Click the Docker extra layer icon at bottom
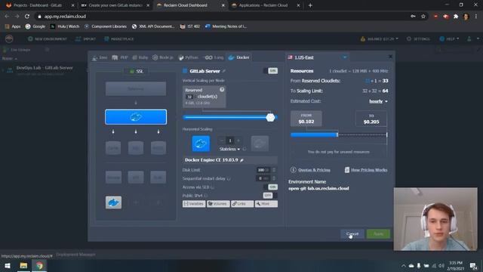 [x=113, y=202]
